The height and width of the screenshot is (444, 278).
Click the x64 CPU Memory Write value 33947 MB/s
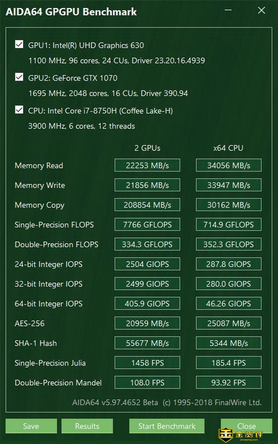(228, 185)
